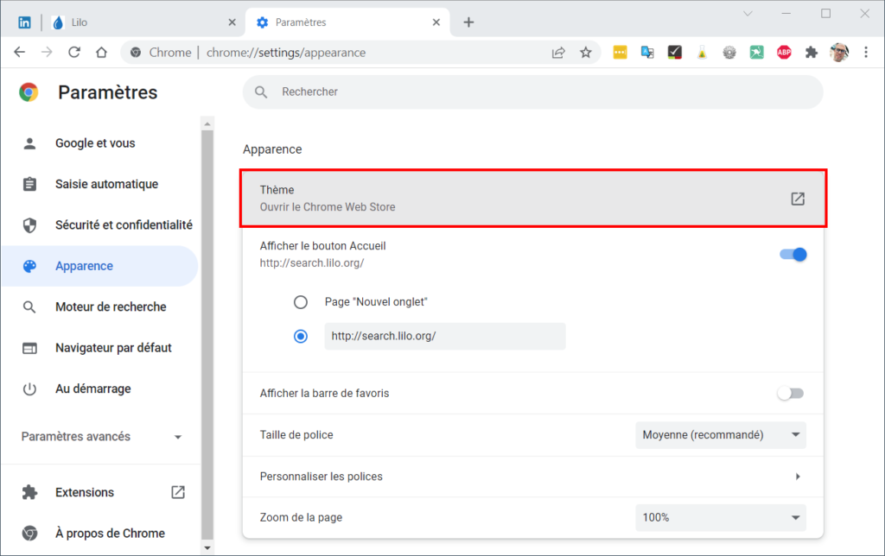Open the user profile avatar
The width and height of the screenshot is (885, 556).
839,53
